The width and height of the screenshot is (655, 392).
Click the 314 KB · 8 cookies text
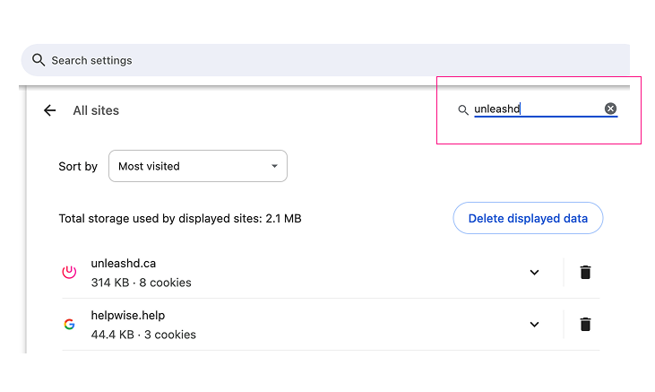141,283
